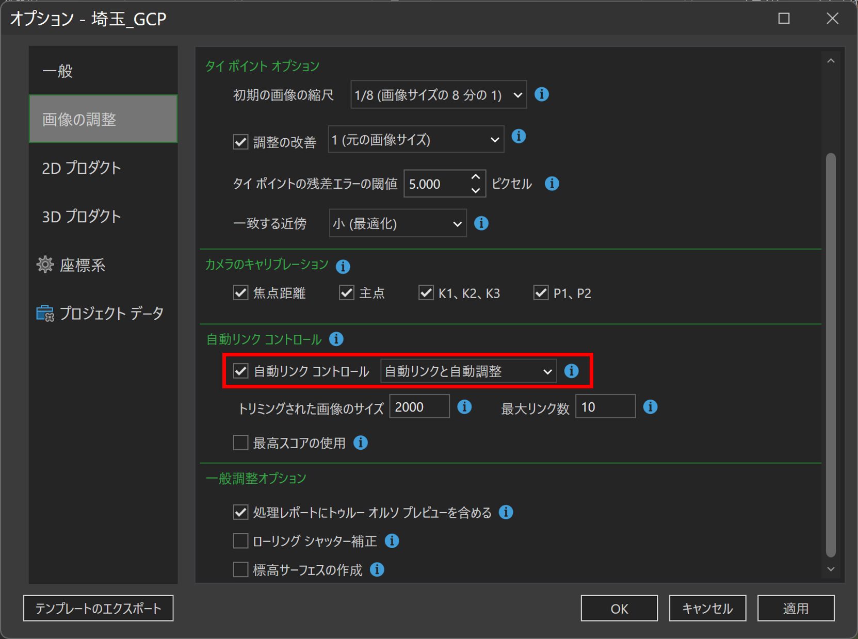The image size is (858, 639).
Task: Click the vertical scrollbar in options panel
Action: point(830,355)
